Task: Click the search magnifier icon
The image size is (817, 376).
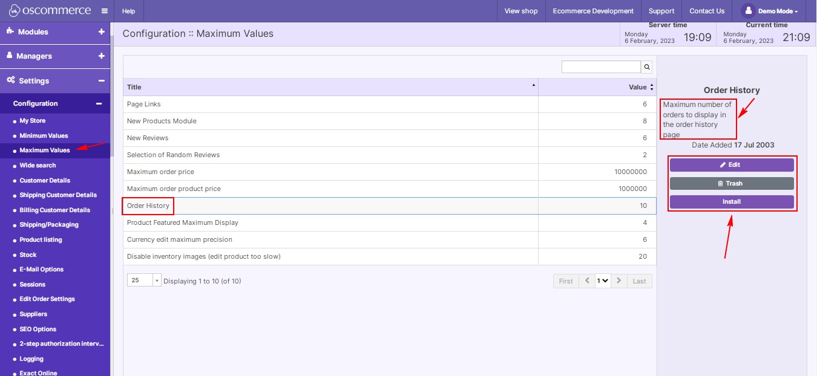Action: click(647, 67)
